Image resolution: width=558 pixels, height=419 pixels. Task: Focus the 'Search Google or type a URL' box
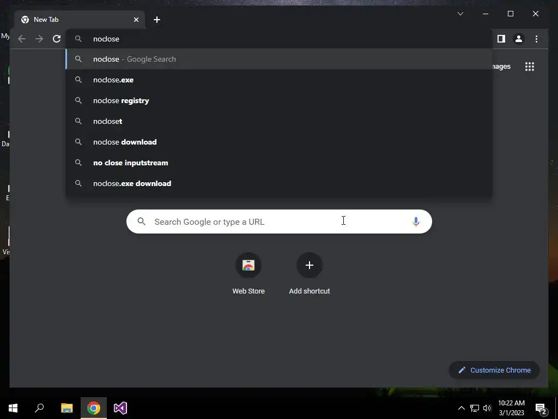pyautogui.click(x=279, y=222)
